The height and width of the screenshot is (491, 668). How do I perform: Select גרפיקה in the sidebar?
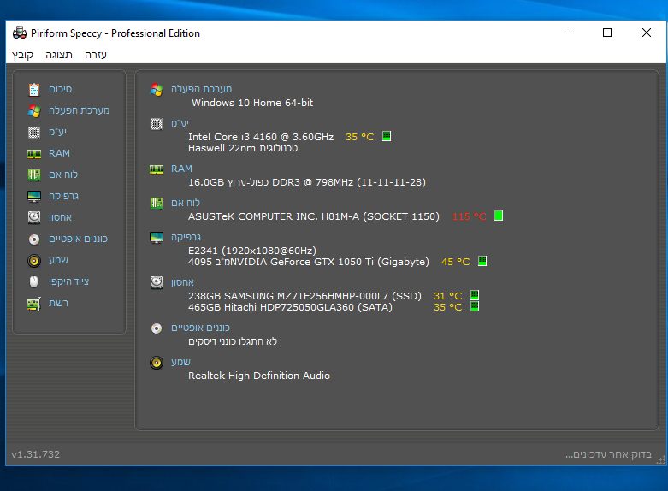[63, 196]
